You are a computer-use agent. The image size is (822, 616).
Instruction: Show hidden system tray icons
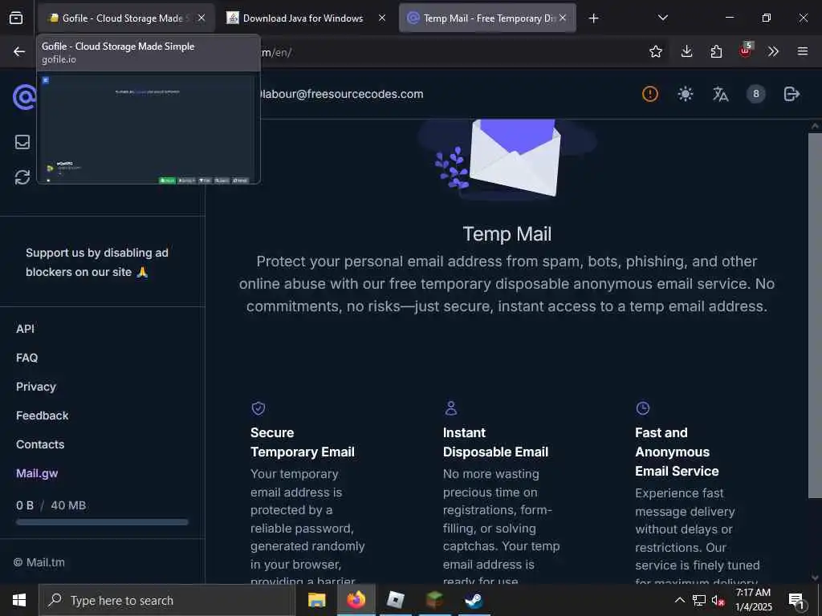[679, 600]
